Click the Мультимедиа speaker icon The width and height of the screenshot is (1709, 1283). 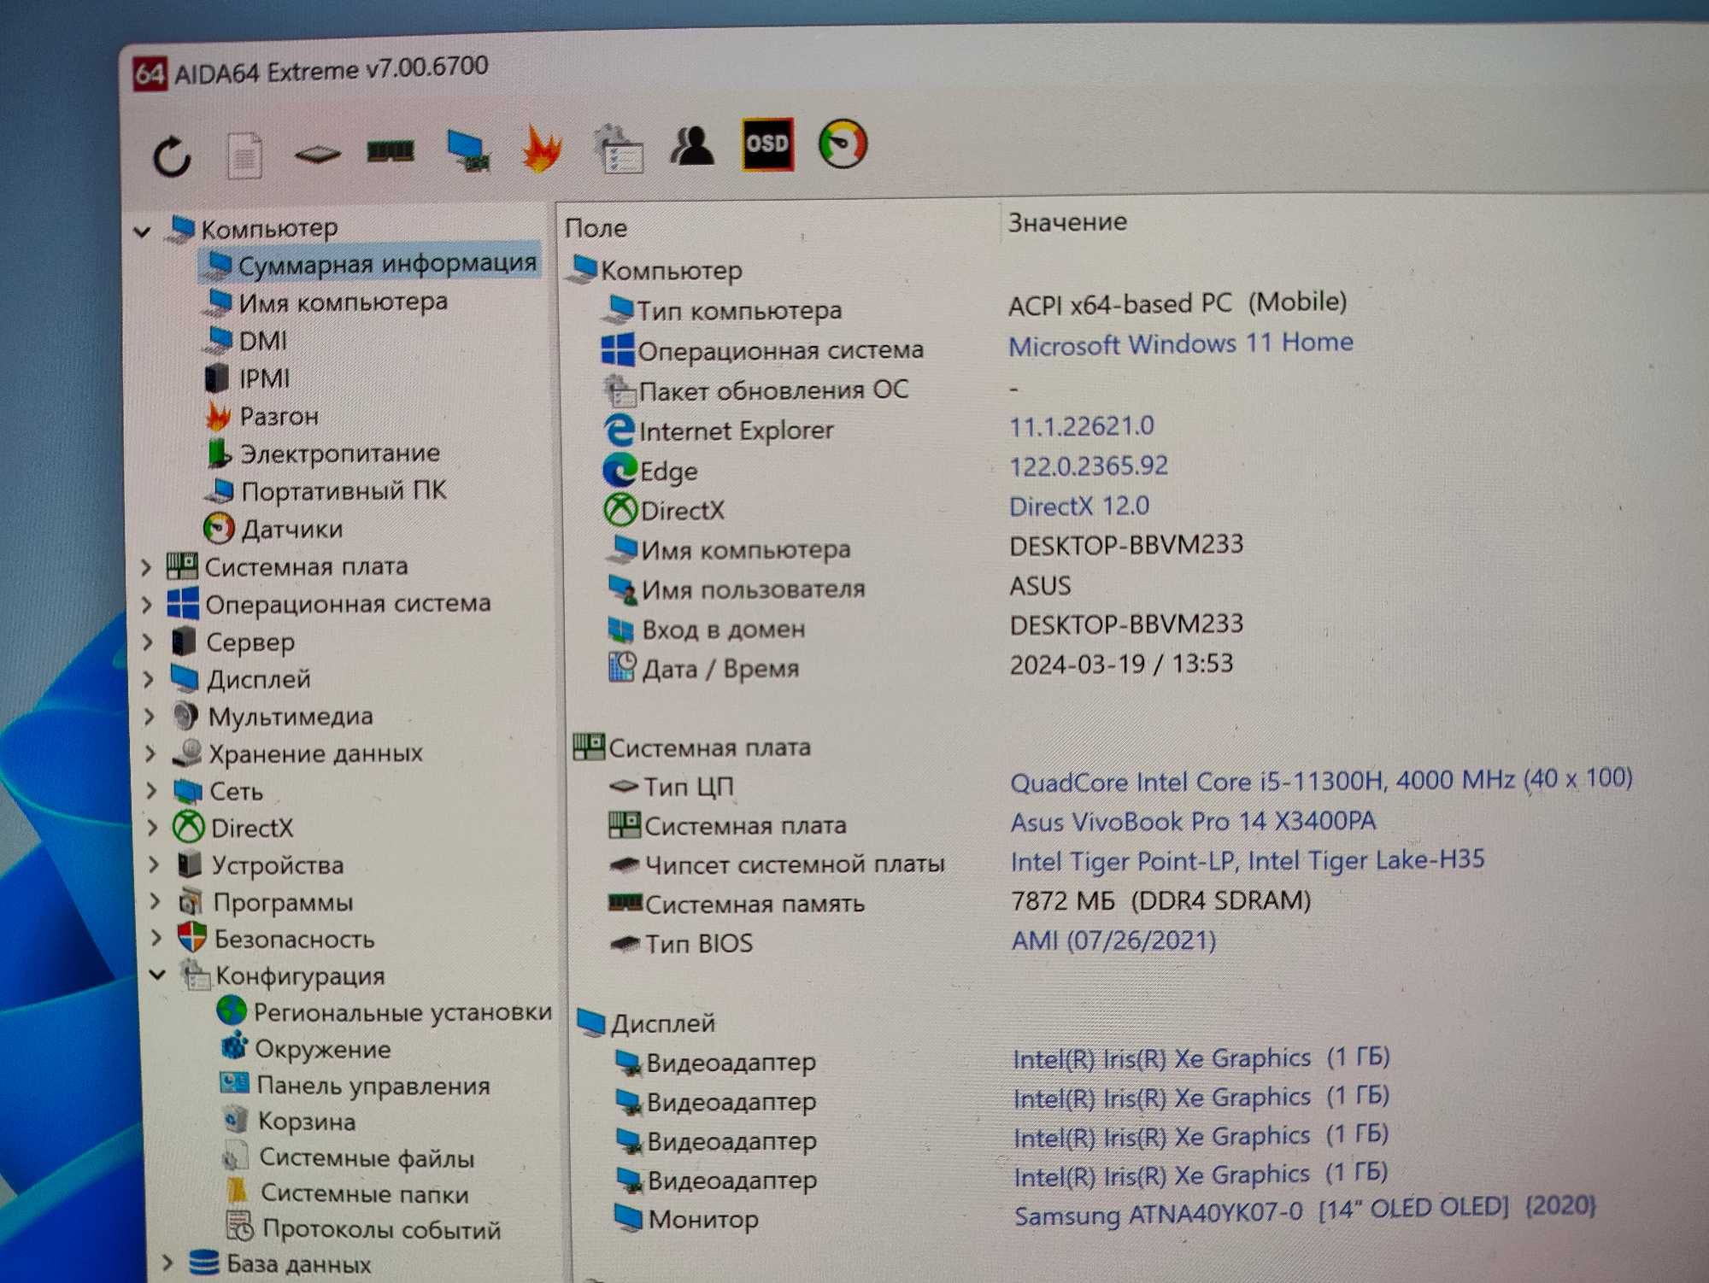click(185, 716)
